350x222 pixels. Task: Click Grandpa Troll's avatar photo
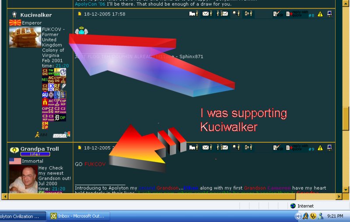[23, 179]
